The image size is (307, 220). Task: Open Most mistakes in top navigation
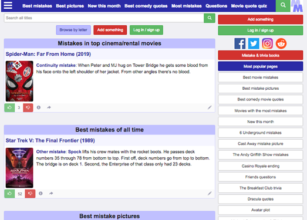click(x=187, y=6)
